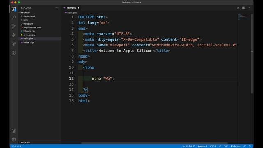Click line number 12 in the gutter
The width and height of the screenshot is (263, 148).
[71, 79]
